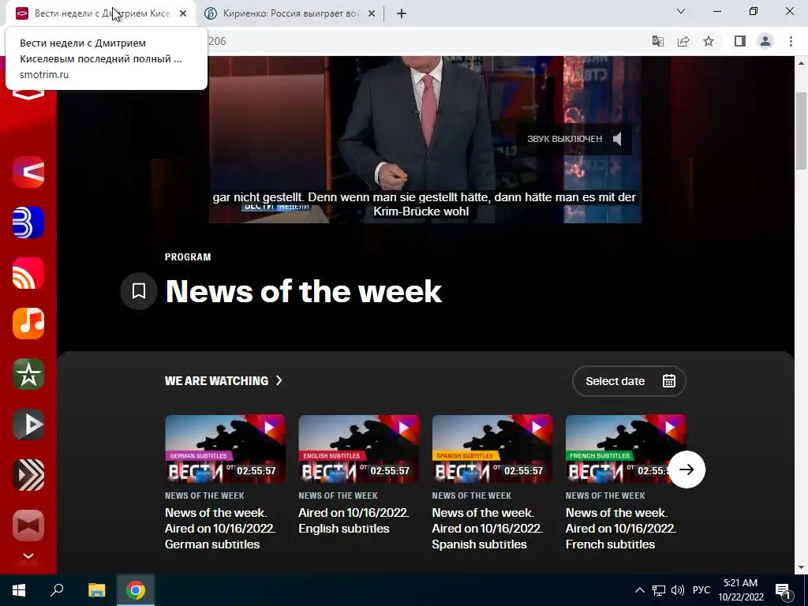This screenshot has width=808, height=606.
Task: Close the Кириенко tab
Action: click(371, 13)
